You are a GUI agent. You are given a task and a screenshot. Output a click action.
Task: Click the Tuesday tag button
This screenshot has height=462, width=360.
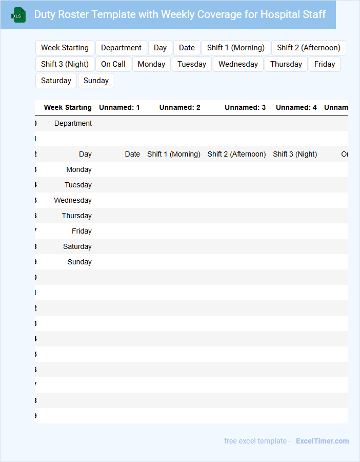point(192,64)
